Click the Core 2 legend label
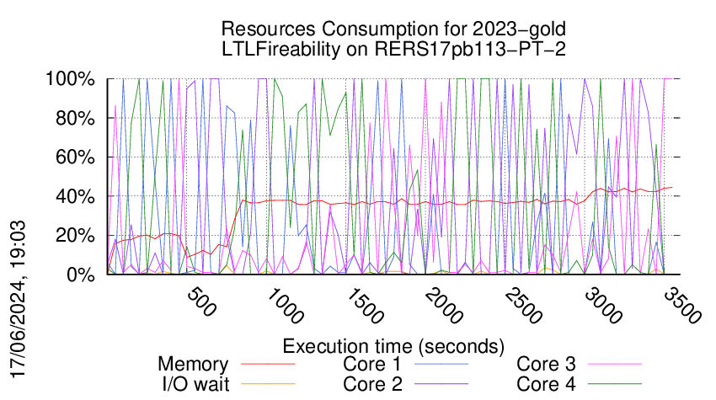This screenshot has width=716, height=400. [x=372, y=384]
